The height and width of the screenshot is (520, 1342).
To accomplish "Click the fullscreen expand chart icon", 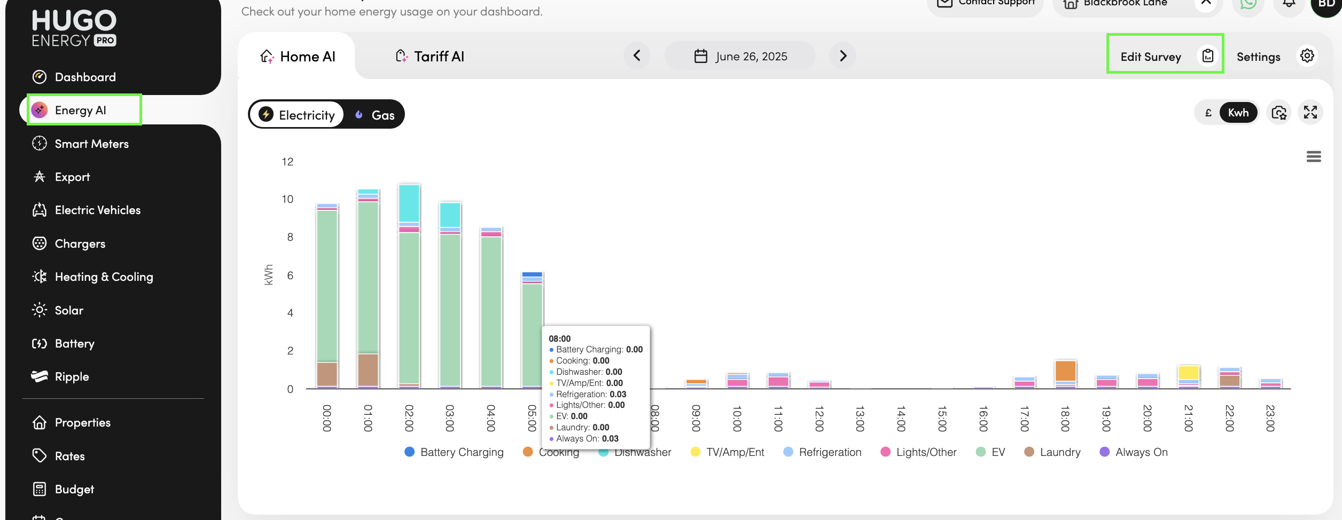I will 1310,113.
